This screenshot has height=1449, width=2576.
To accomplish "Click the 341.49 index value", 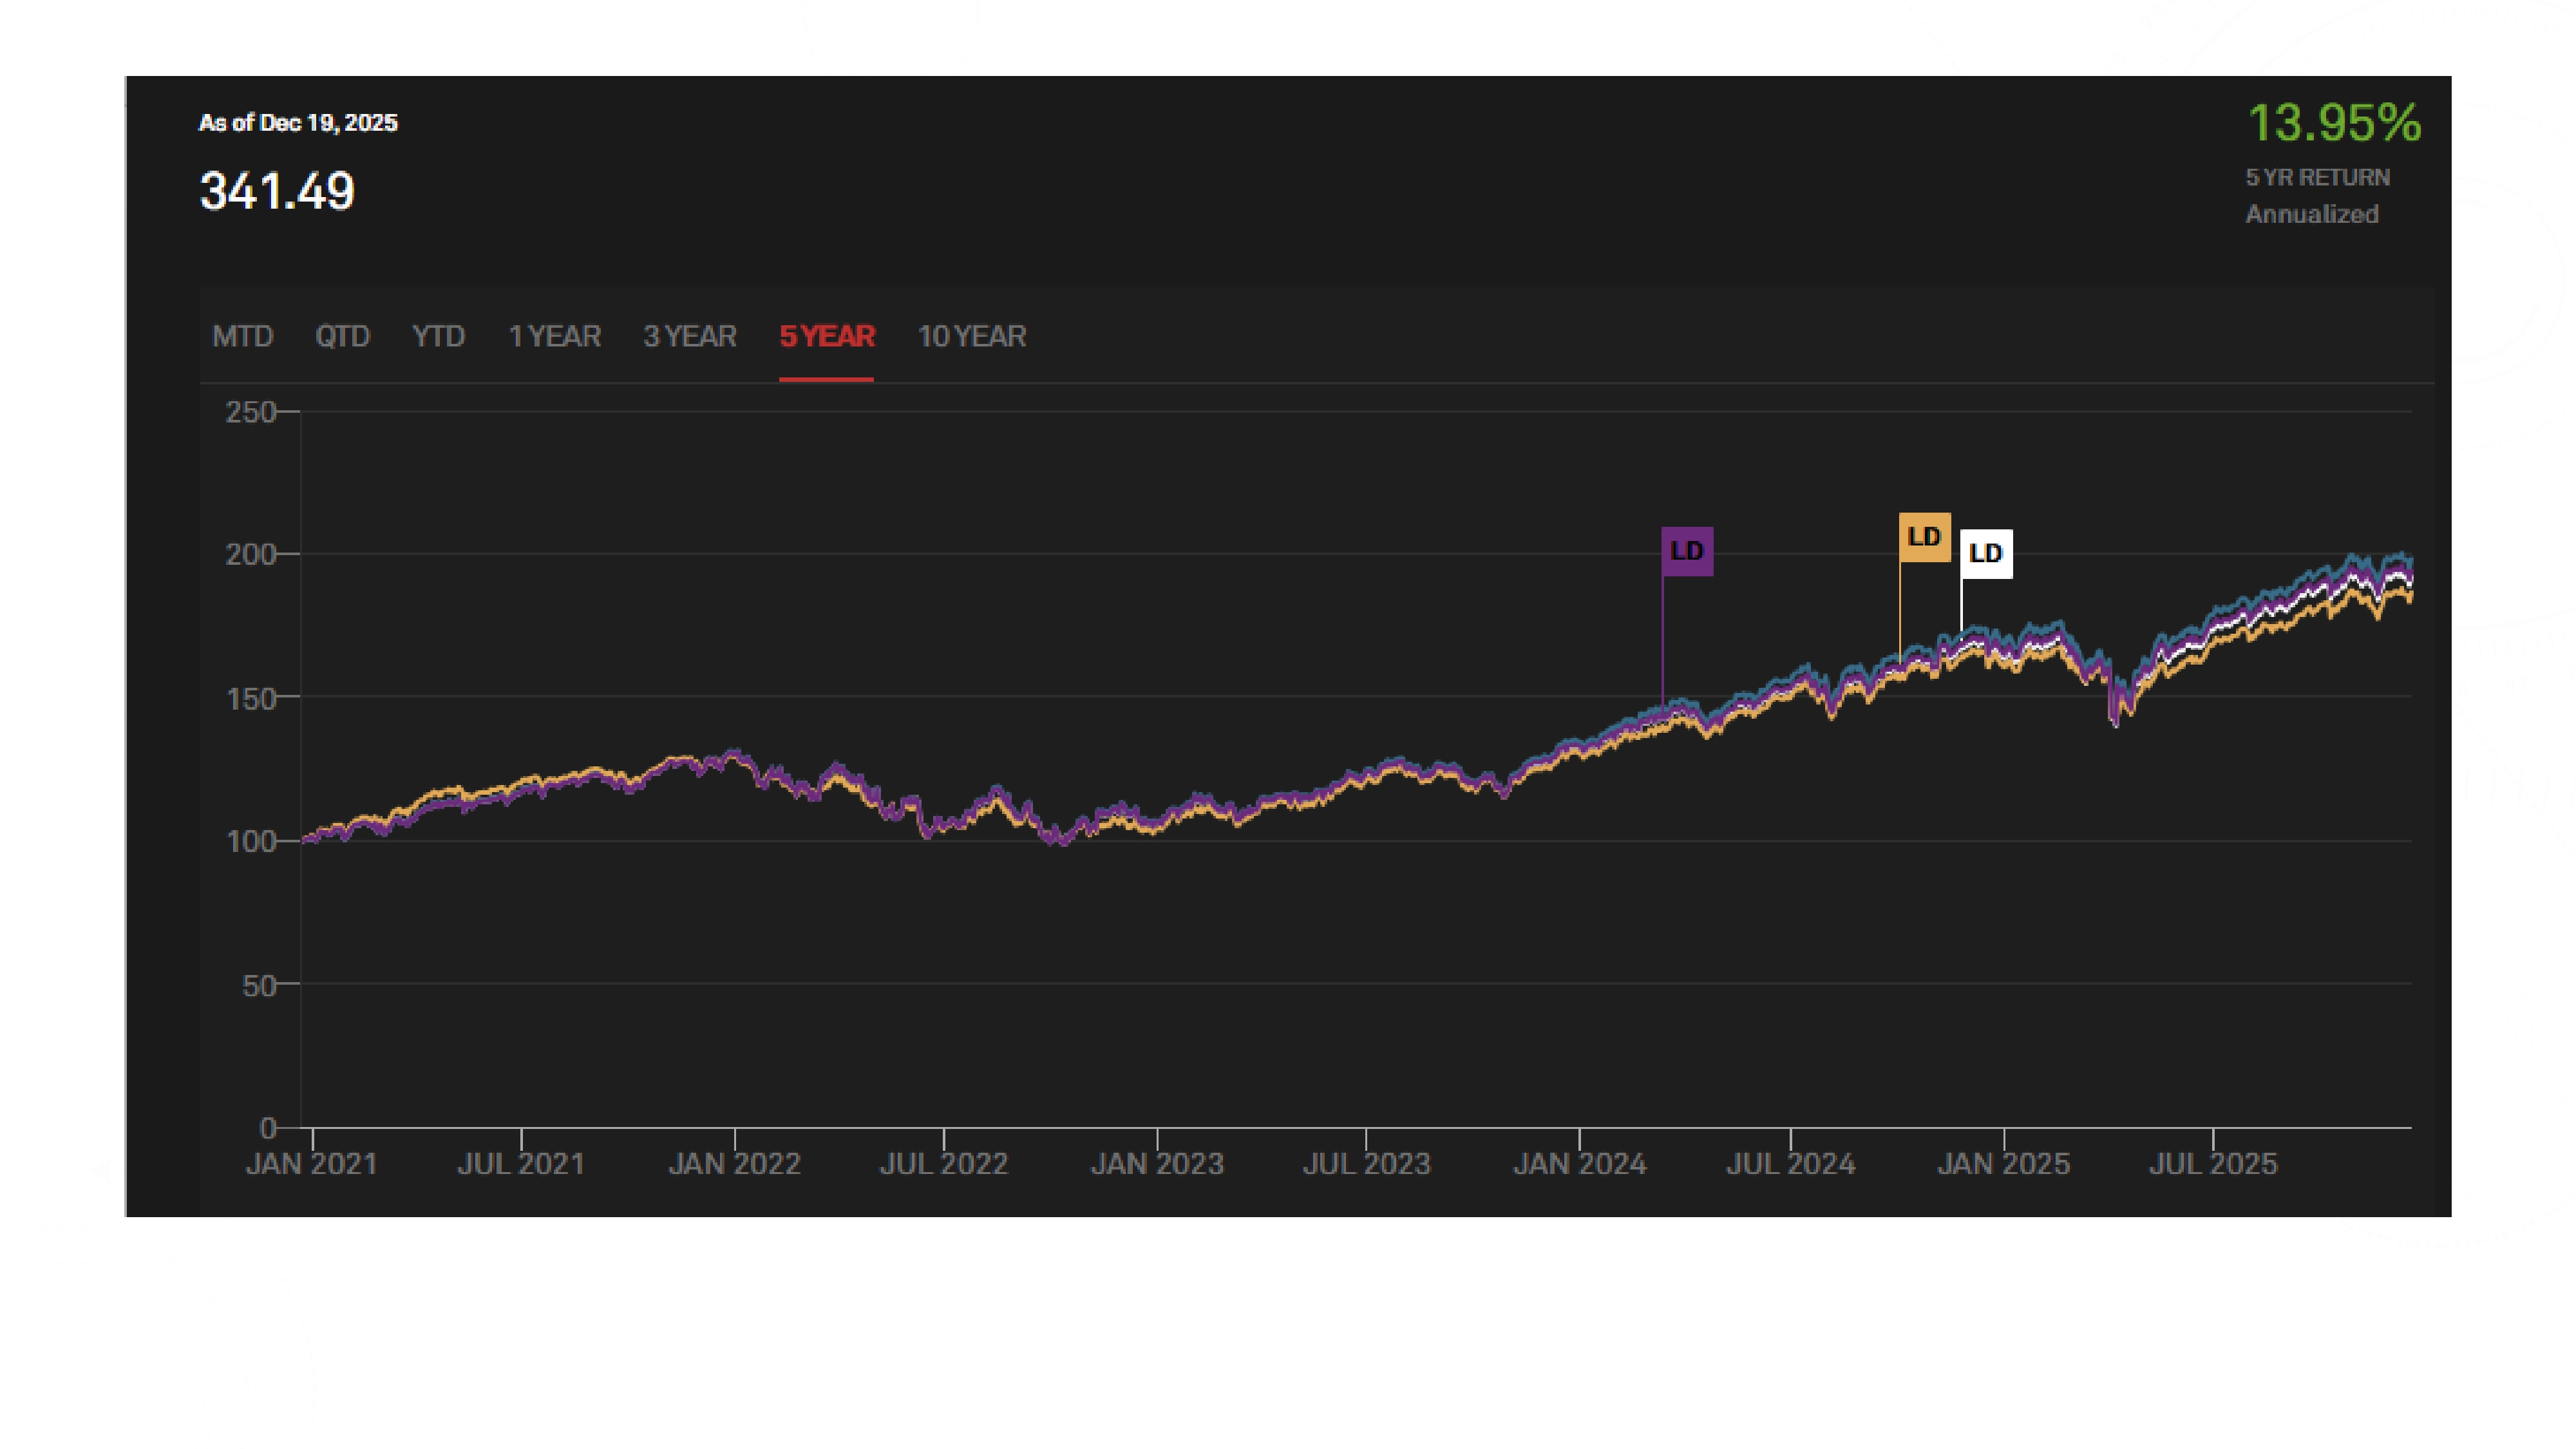I will (x=277, y=191).
